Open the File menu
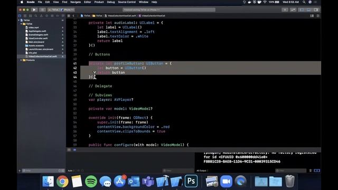This screenshot has width=338, height=190. [40, 2]
